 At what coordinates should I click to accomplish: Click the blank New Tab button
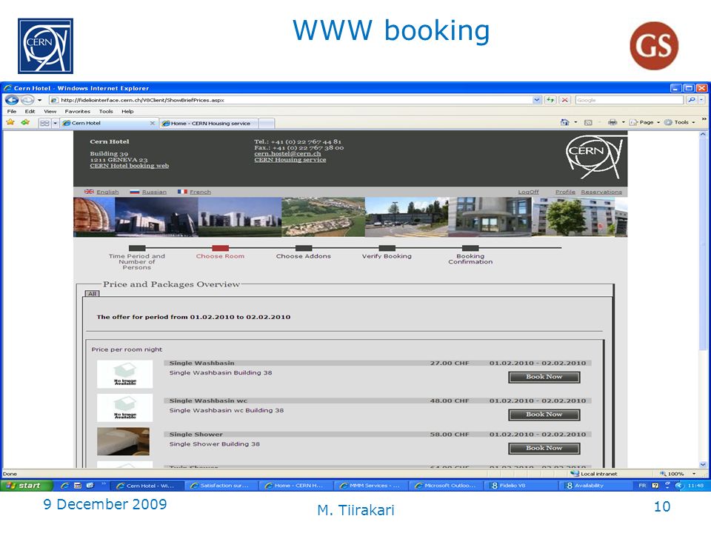[x=267, y=124]
